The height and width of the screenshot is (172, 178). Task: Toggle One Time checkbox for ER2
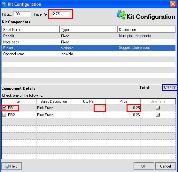(x=158, y=115)
